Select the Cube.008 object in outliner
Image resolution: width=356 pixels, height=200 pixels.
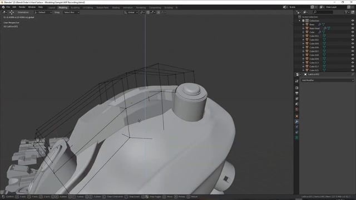tap(314, 55)
